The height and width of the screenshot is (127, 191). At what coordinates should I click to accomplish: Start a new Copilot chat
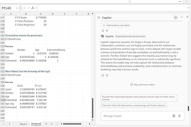point(175,18)
